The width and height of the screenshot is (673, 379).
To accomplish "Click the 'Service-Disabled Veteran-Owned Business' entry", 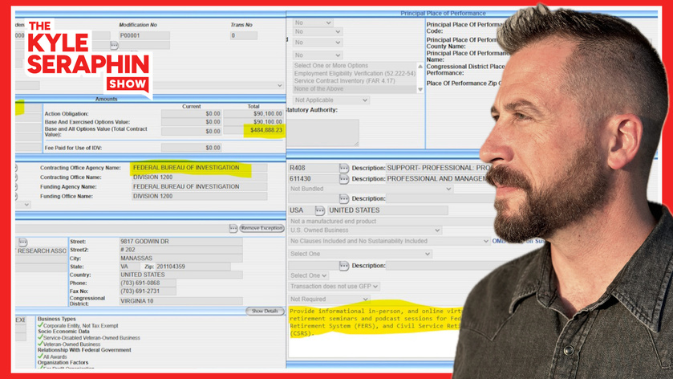I will tap(91, 338).
